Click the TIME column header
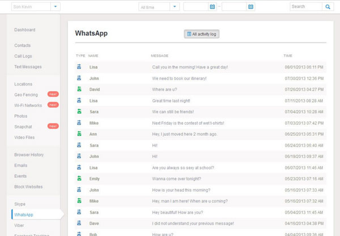 point(288,55)
